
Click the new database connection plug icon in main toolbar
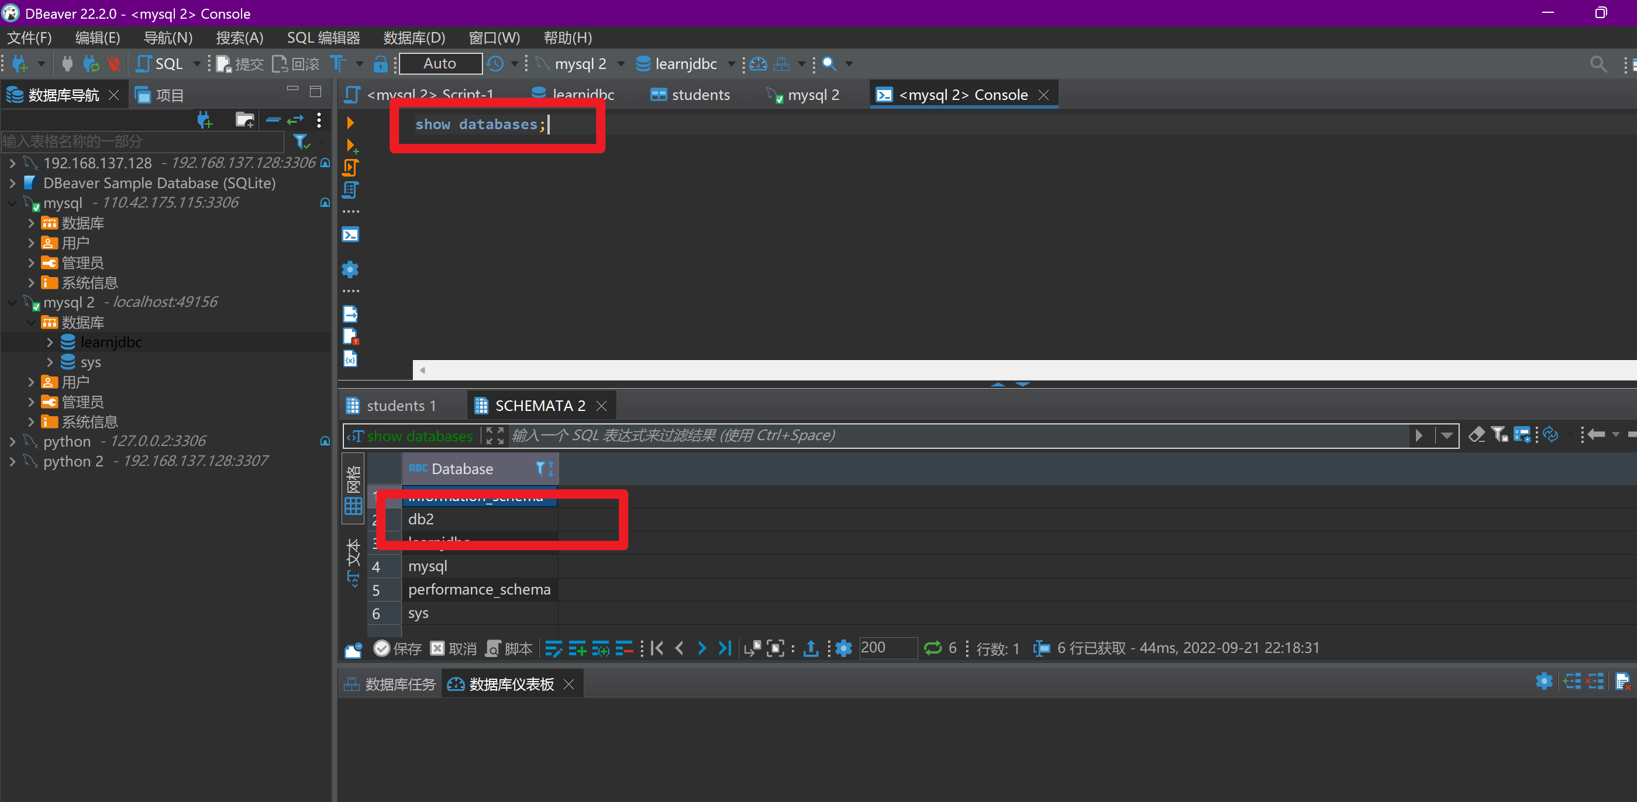coord(20,64)
